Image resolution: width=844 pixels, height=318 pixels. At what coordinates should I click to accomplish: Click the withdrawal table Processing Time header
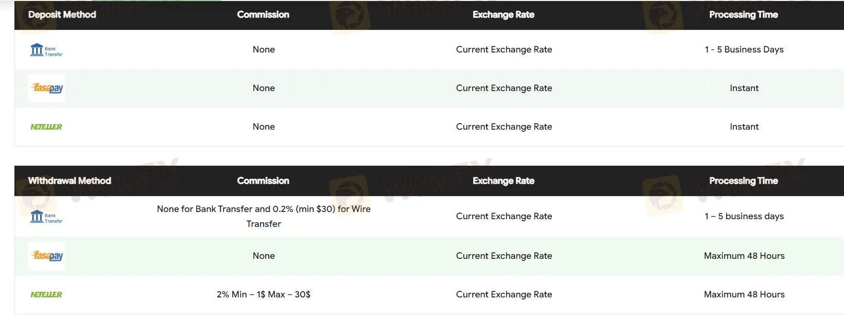(x=744, y=181)
